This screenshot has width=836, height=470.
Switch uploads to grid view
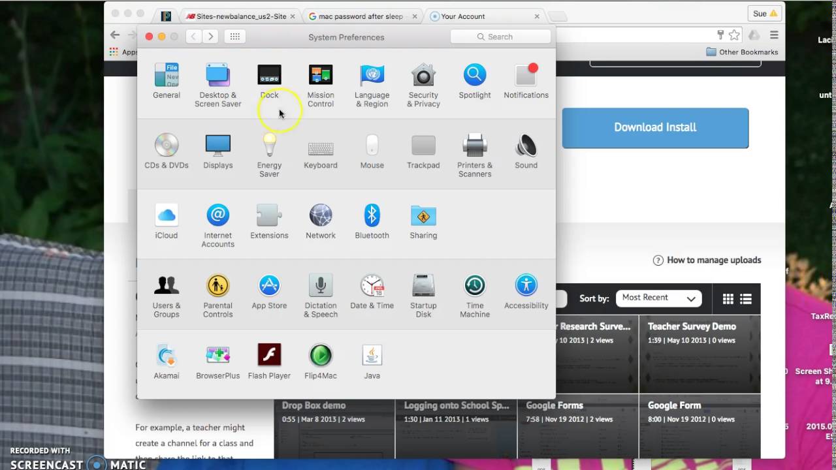coord(728,299)
